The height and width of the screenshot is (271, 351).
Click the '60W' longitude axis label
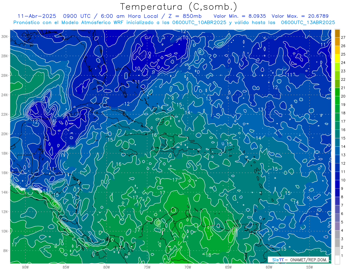[269, 267]
